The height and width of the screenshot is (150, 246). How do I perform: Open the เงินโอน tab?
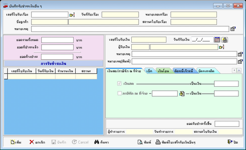163,71
